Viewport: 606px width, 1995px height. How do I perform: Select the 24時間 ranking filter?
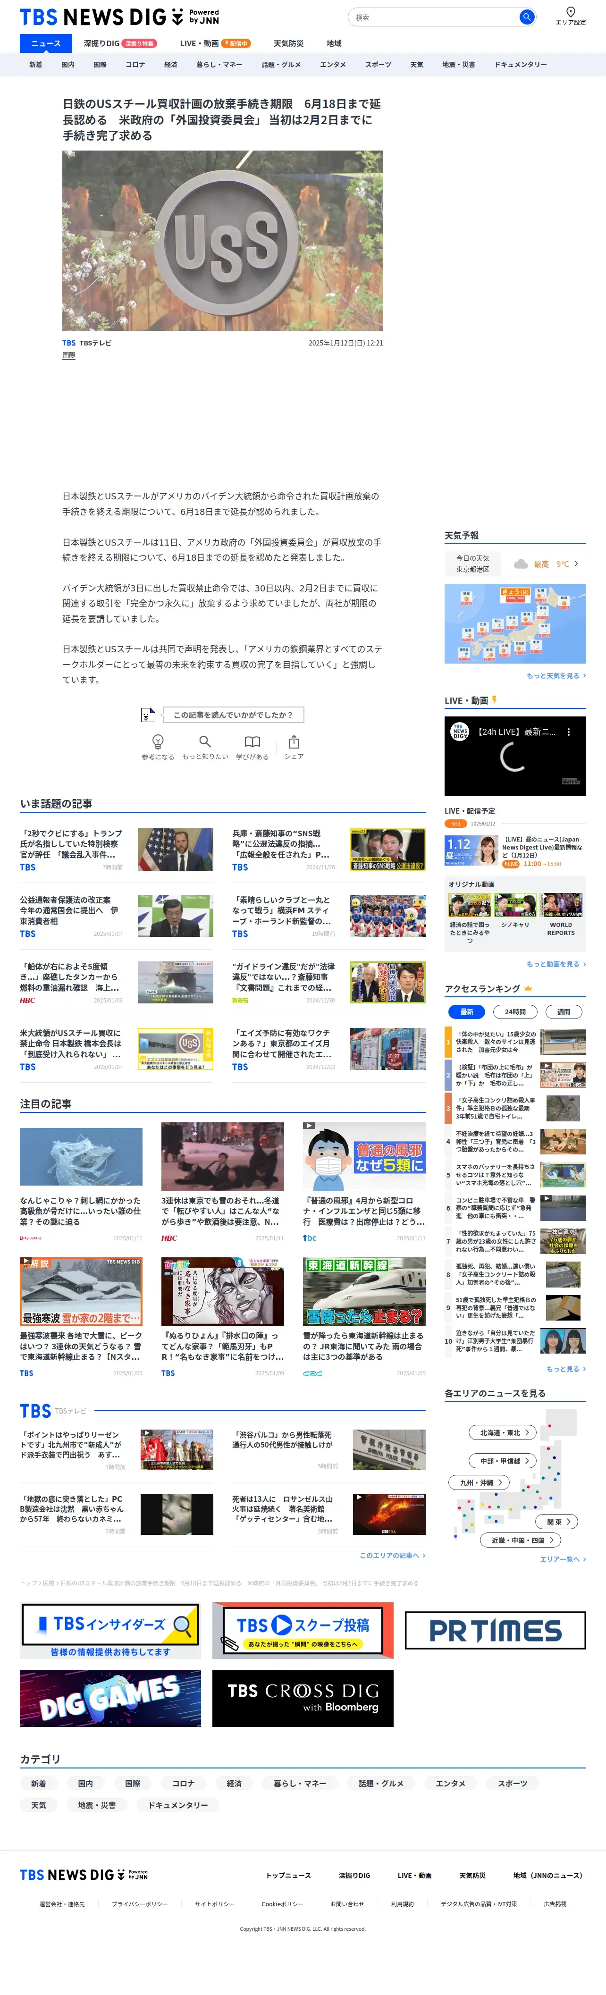[x=514, y=1011]
